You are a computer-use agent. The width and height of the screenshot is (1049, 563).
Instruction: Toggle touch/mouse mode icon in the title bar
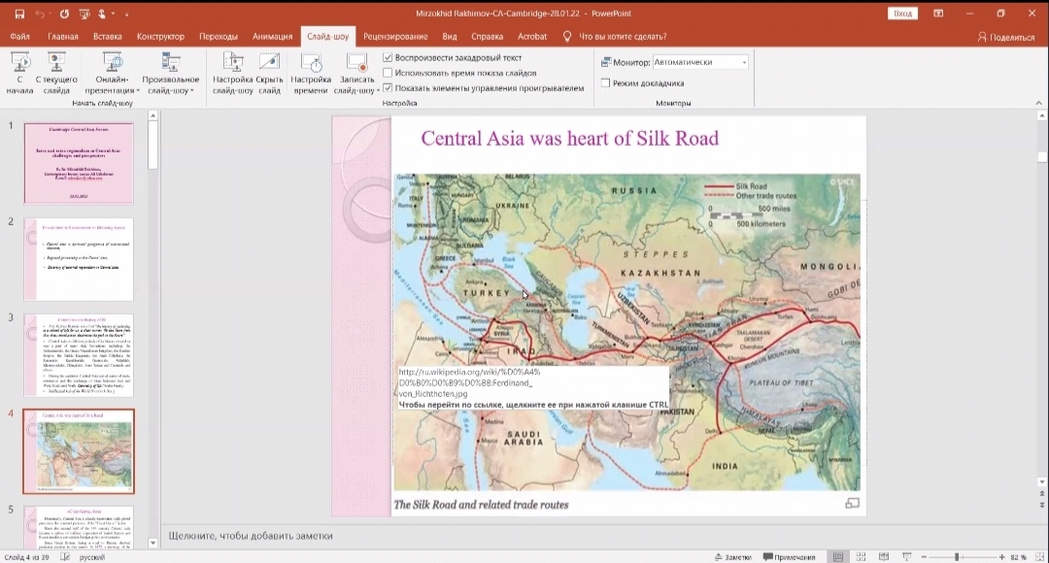click(102, 14)
